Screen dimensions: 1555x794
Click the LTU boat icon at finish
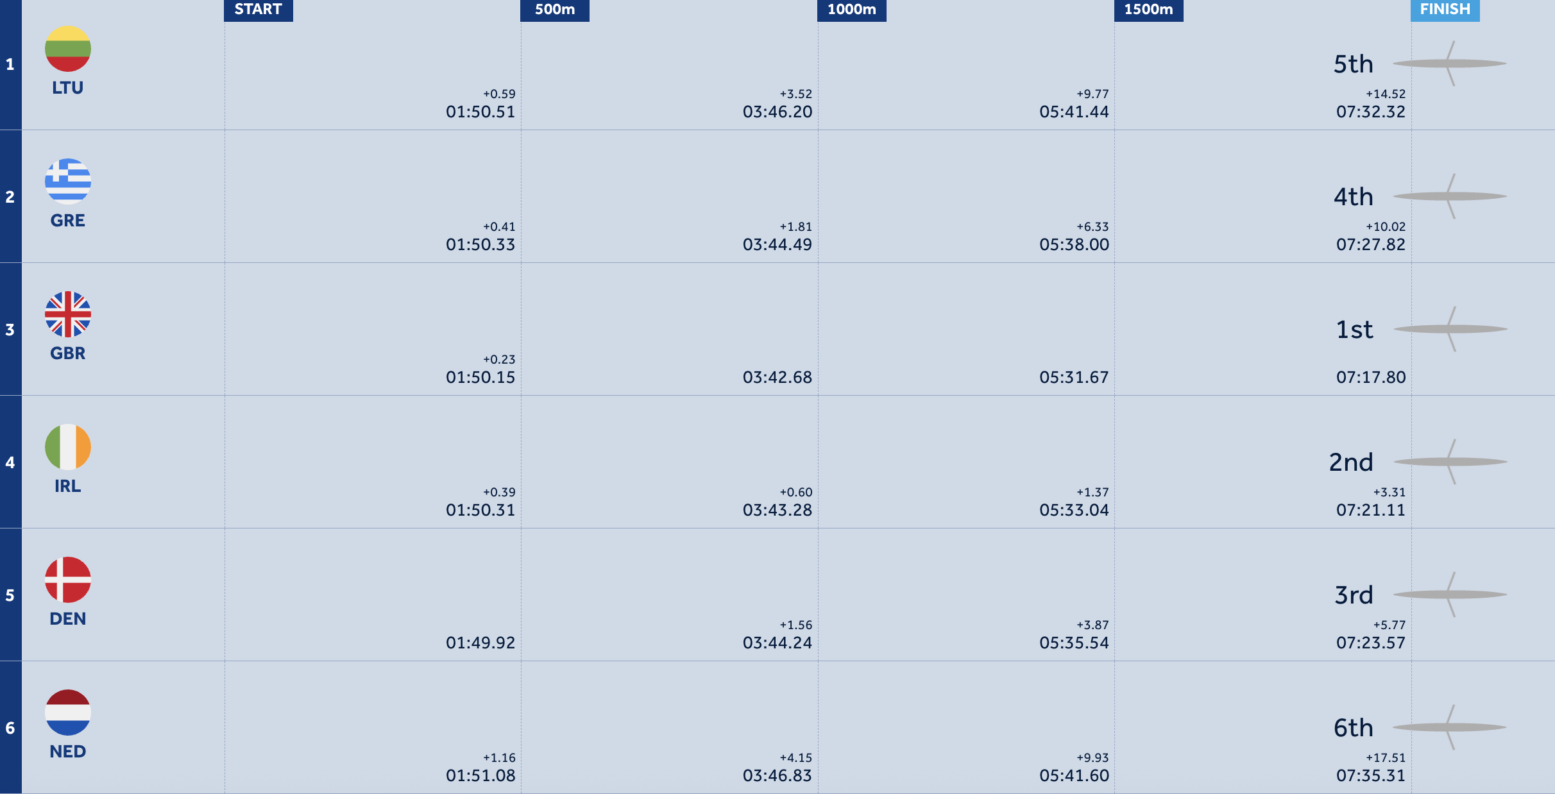pos(1450,63)
